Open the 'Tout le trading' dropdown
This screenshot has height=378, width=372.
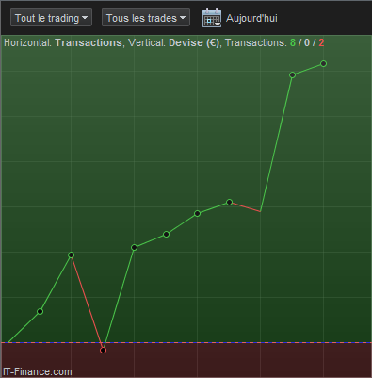51,18
